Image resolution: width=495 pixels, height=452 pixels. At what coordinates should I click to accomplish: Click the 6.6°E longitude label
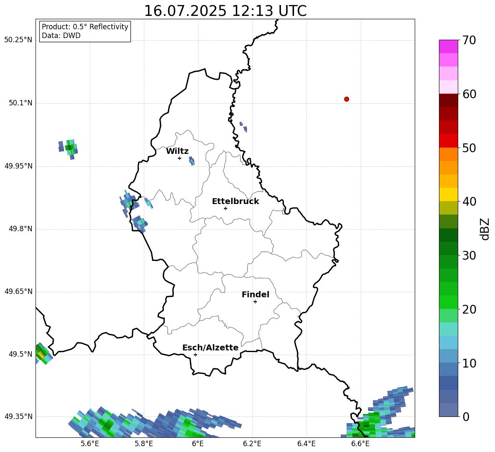[x=360, y=444]
